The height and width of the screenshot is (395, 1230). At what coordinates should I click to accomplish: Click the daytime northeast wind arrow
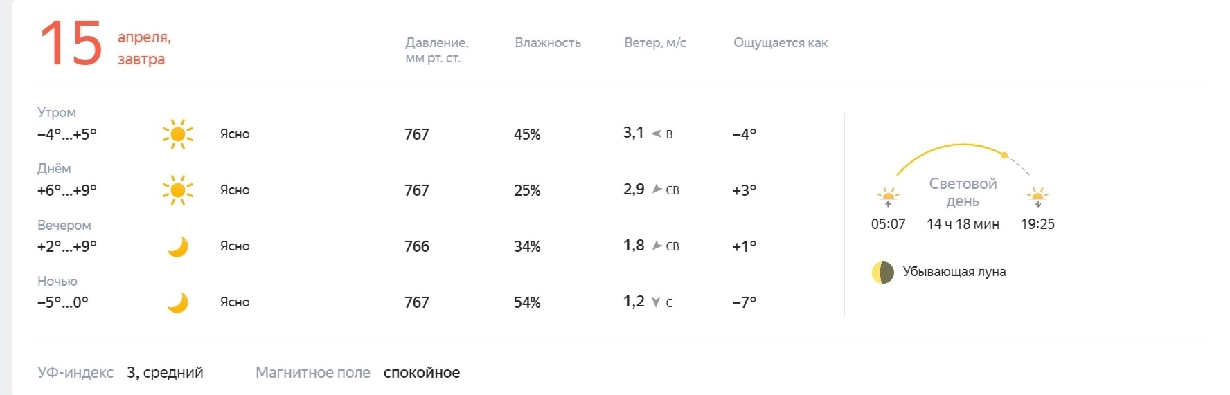(x=657, y=189)
